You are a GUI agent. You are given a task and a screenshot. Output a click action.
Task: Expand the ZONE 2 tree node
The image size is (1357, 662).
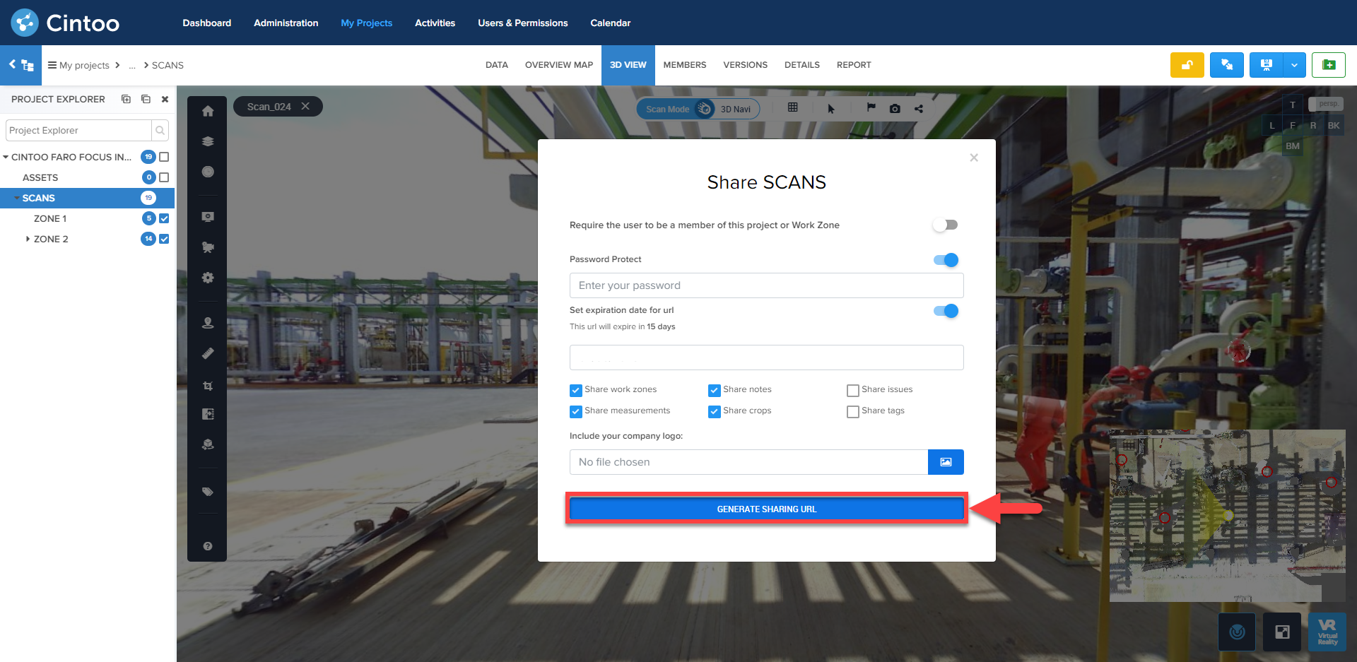click(x=28, y=239)
